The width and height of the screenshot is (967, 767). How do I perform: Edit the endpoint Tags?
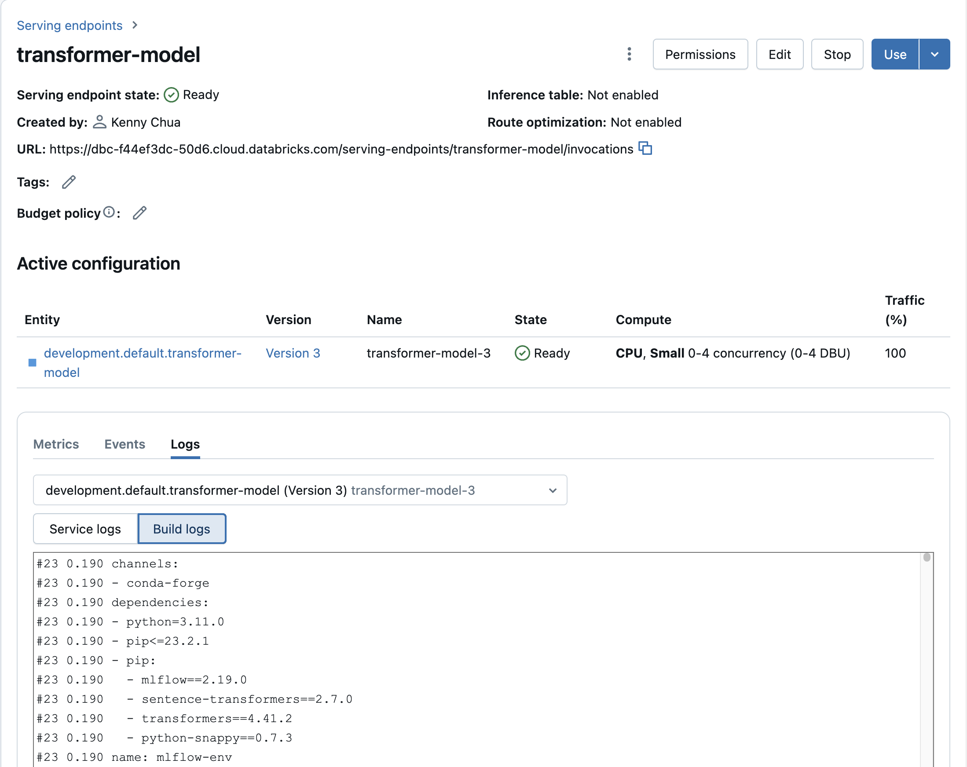(68, 182)
